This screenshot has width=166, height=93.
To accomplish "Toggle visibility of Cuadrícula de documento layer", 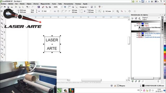I will tap(137, 37).
